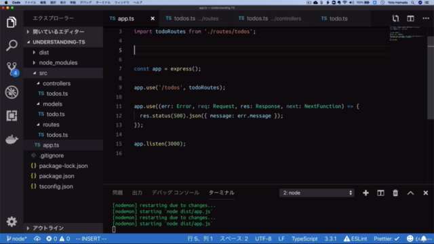Screen dimensions: 434x244
Task: Click the Synchronize Changes cloud icon
Action: tap(37, 239)
